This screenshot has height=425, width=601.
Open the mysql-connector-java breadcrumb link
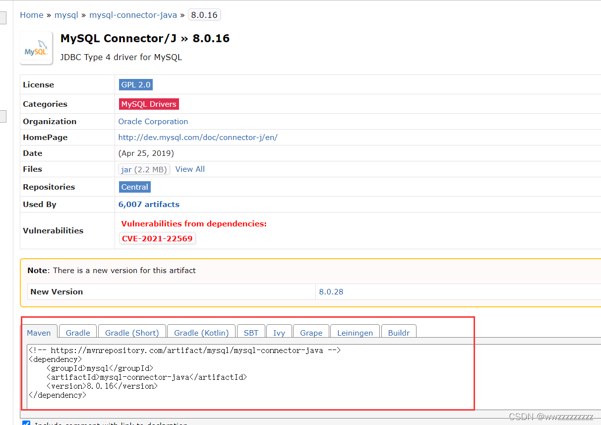[x=133, y=15]
